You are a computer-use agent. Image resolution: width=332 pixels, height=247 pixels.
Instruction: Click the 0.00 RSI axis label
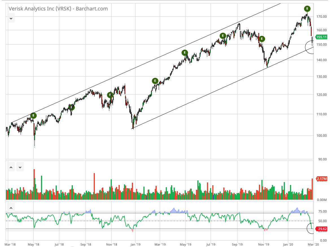point(323,240)
